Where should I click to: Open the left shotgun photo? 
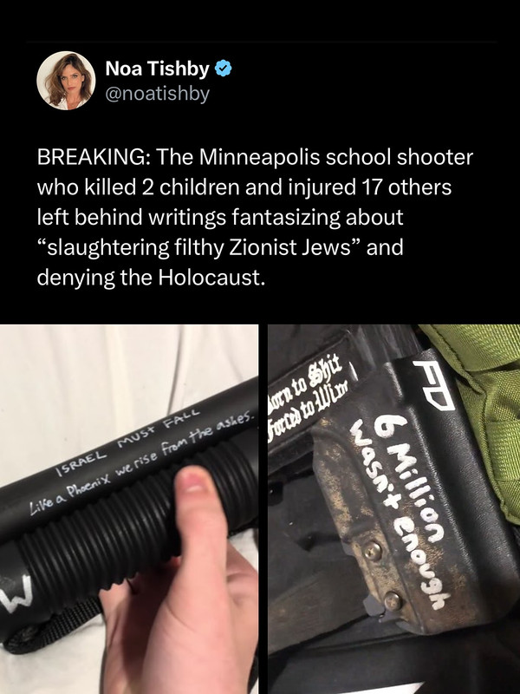129,509
